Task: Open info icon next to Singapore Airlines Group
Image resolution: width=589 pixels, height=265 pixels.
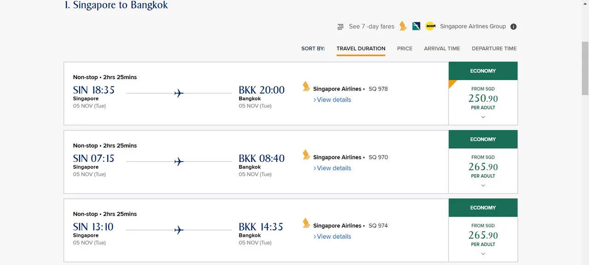Action: (x=514, y=27)
